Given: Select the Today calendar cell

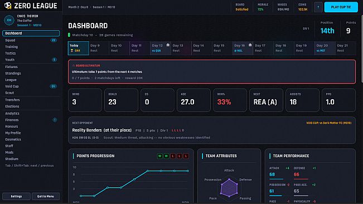Looking at the screenshot, I should pos(79,48).
